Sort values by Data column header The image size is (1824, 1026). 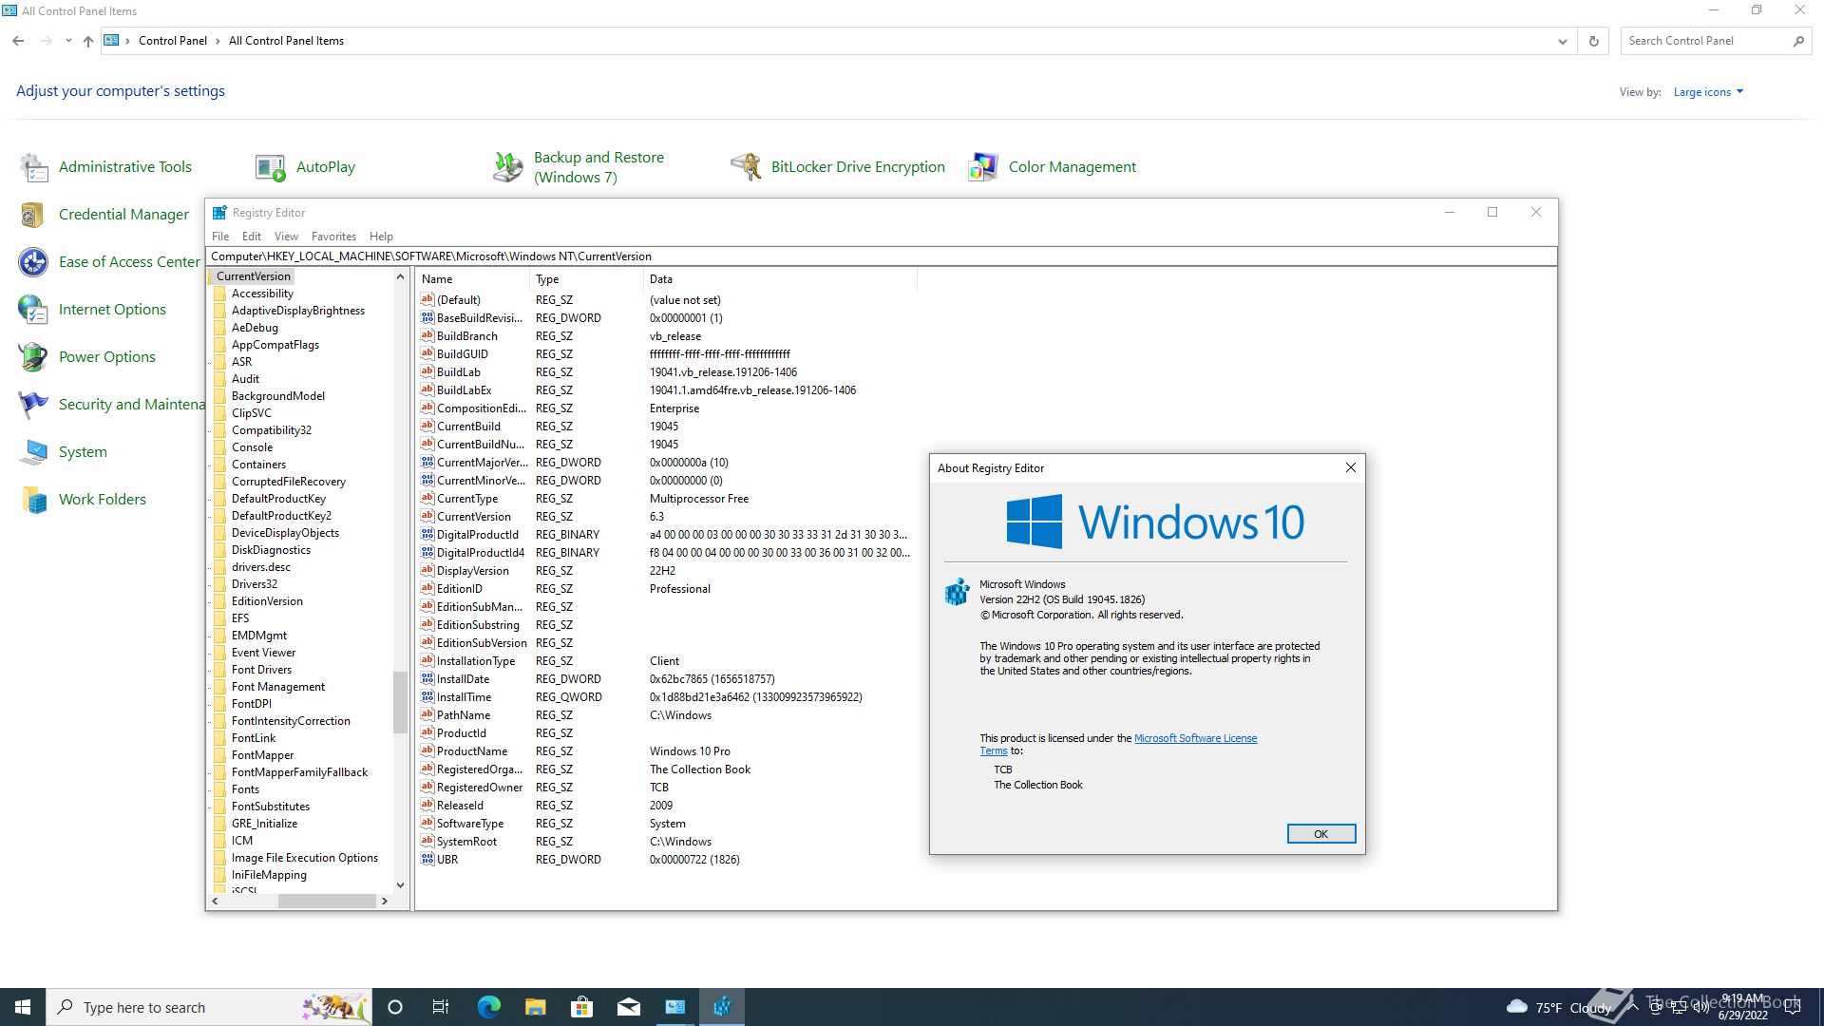780,279
